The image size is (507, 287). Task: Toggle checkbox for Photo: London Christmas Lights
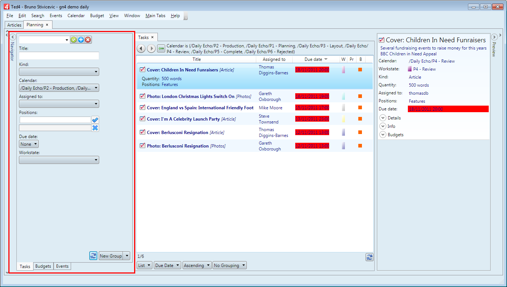click(143, 96)
